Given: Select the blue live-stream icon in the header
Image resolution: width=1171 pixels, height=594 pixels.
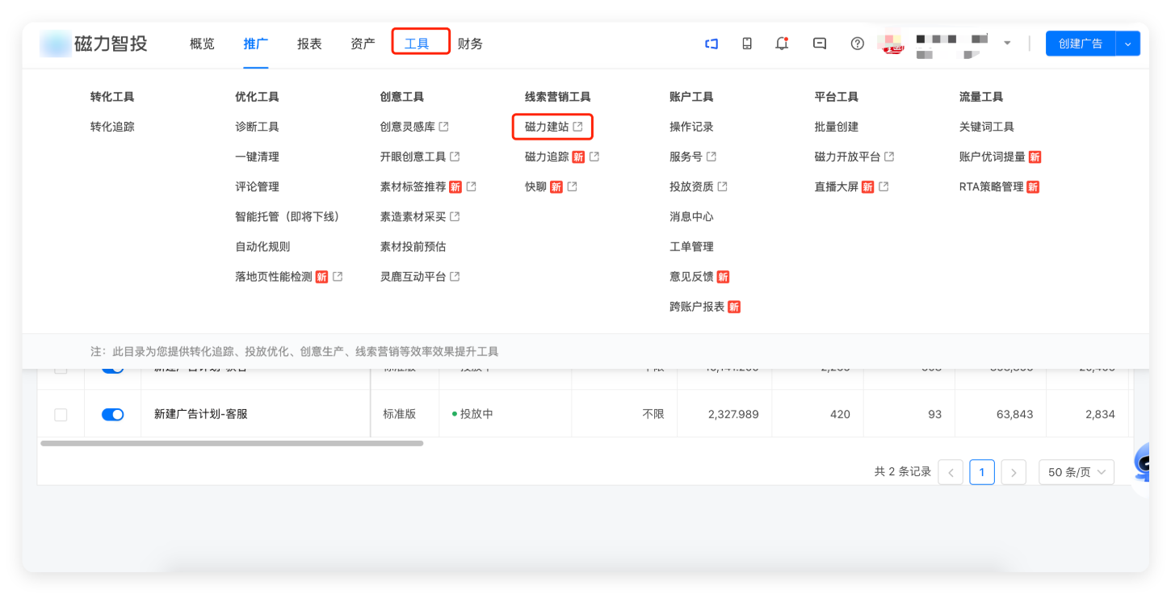Looking at the screenshot, I should (711, 43).
